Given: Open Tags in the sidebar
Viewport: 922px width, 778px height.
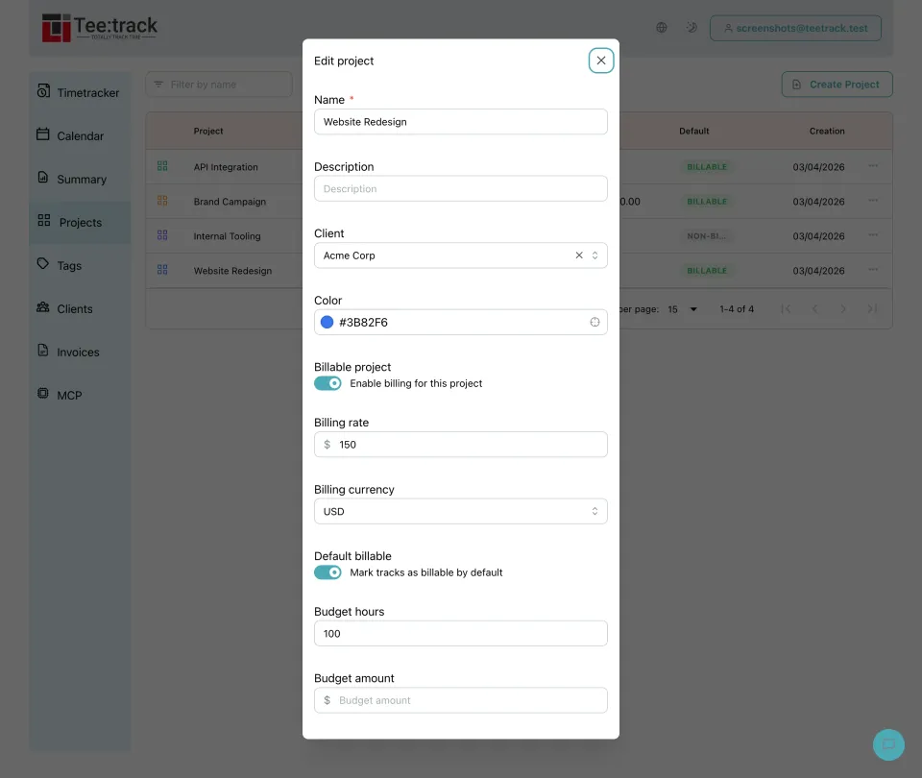Looking at the screenshot, I should pyautogui.click(x=80, y=266).
